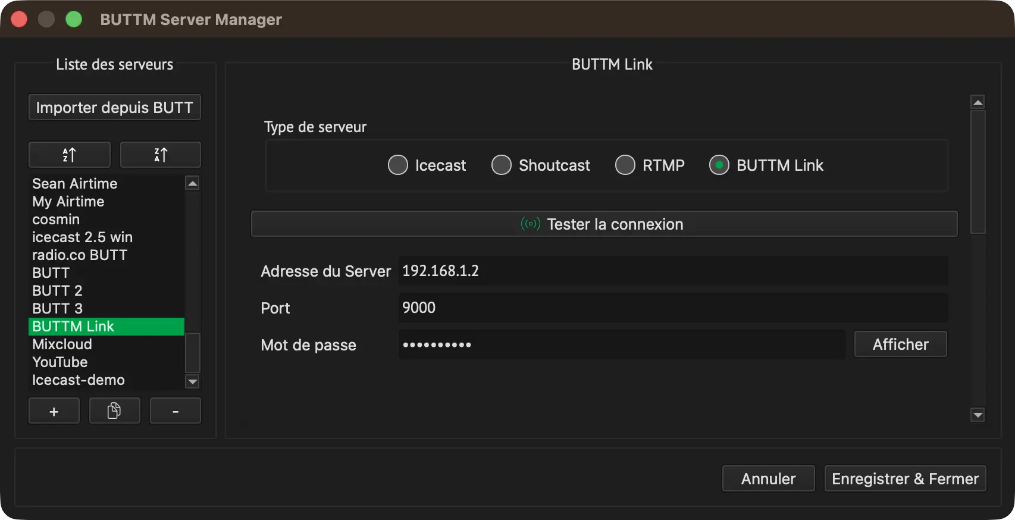Click into the Port field
Viewport: 1015px width, 520px height.
point(673,308)
